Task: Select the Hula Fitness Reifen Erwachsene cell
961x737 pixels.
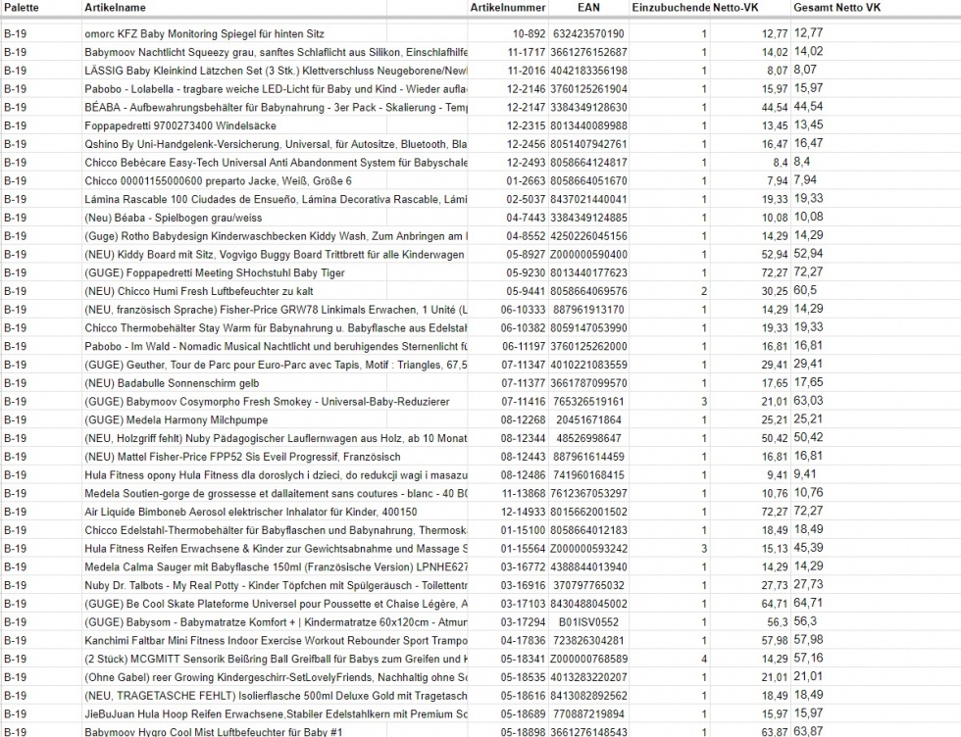Action: pyautogui.click(x=276, y=548)
